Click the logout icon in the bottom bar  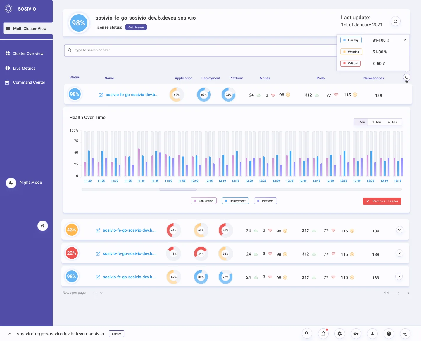(405, 334)
